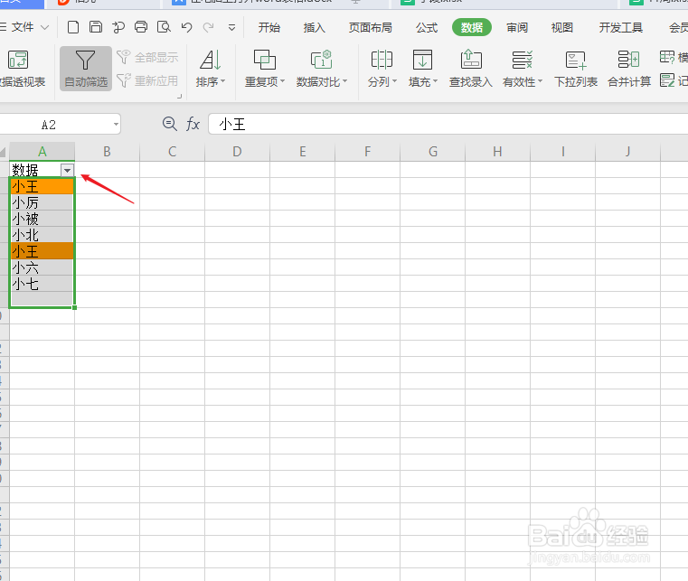Image resolution: width=688 pixels, height=581 pixels.
Task: Redo the last action
Action: [209, 27]
